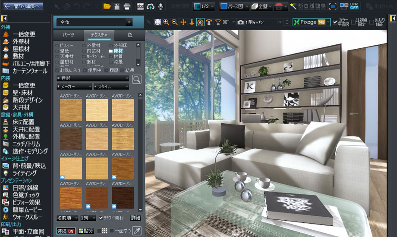Switch to the パーツ tab
This screenshot has width=397, height=237.
click(68, 34)
